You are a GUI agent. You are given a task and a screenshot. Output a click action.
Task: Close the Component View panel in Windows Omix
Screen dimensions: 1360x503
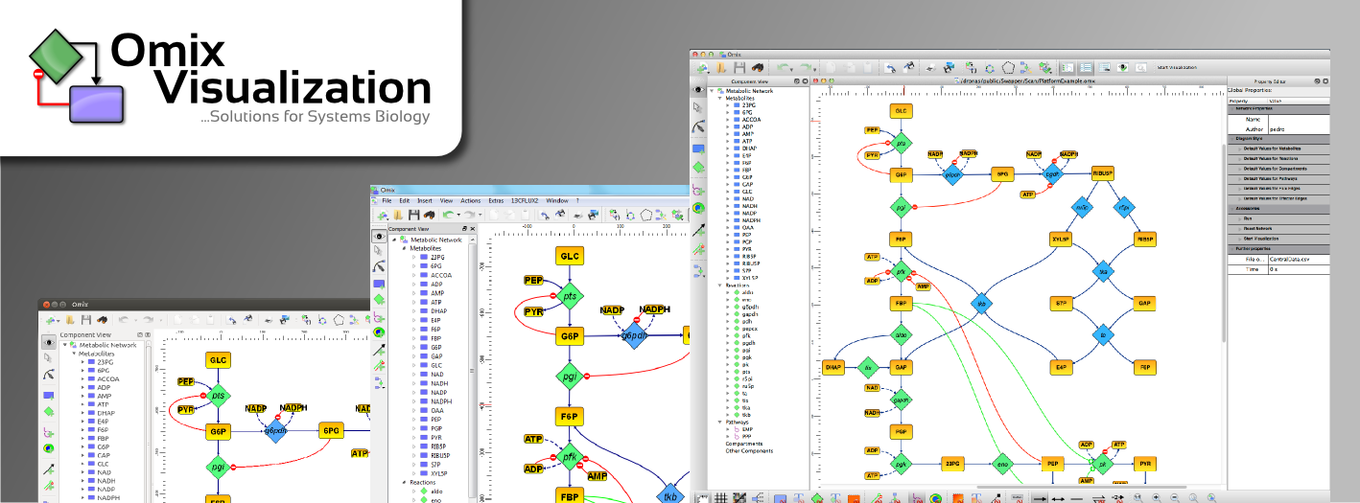tap(473, 229)
